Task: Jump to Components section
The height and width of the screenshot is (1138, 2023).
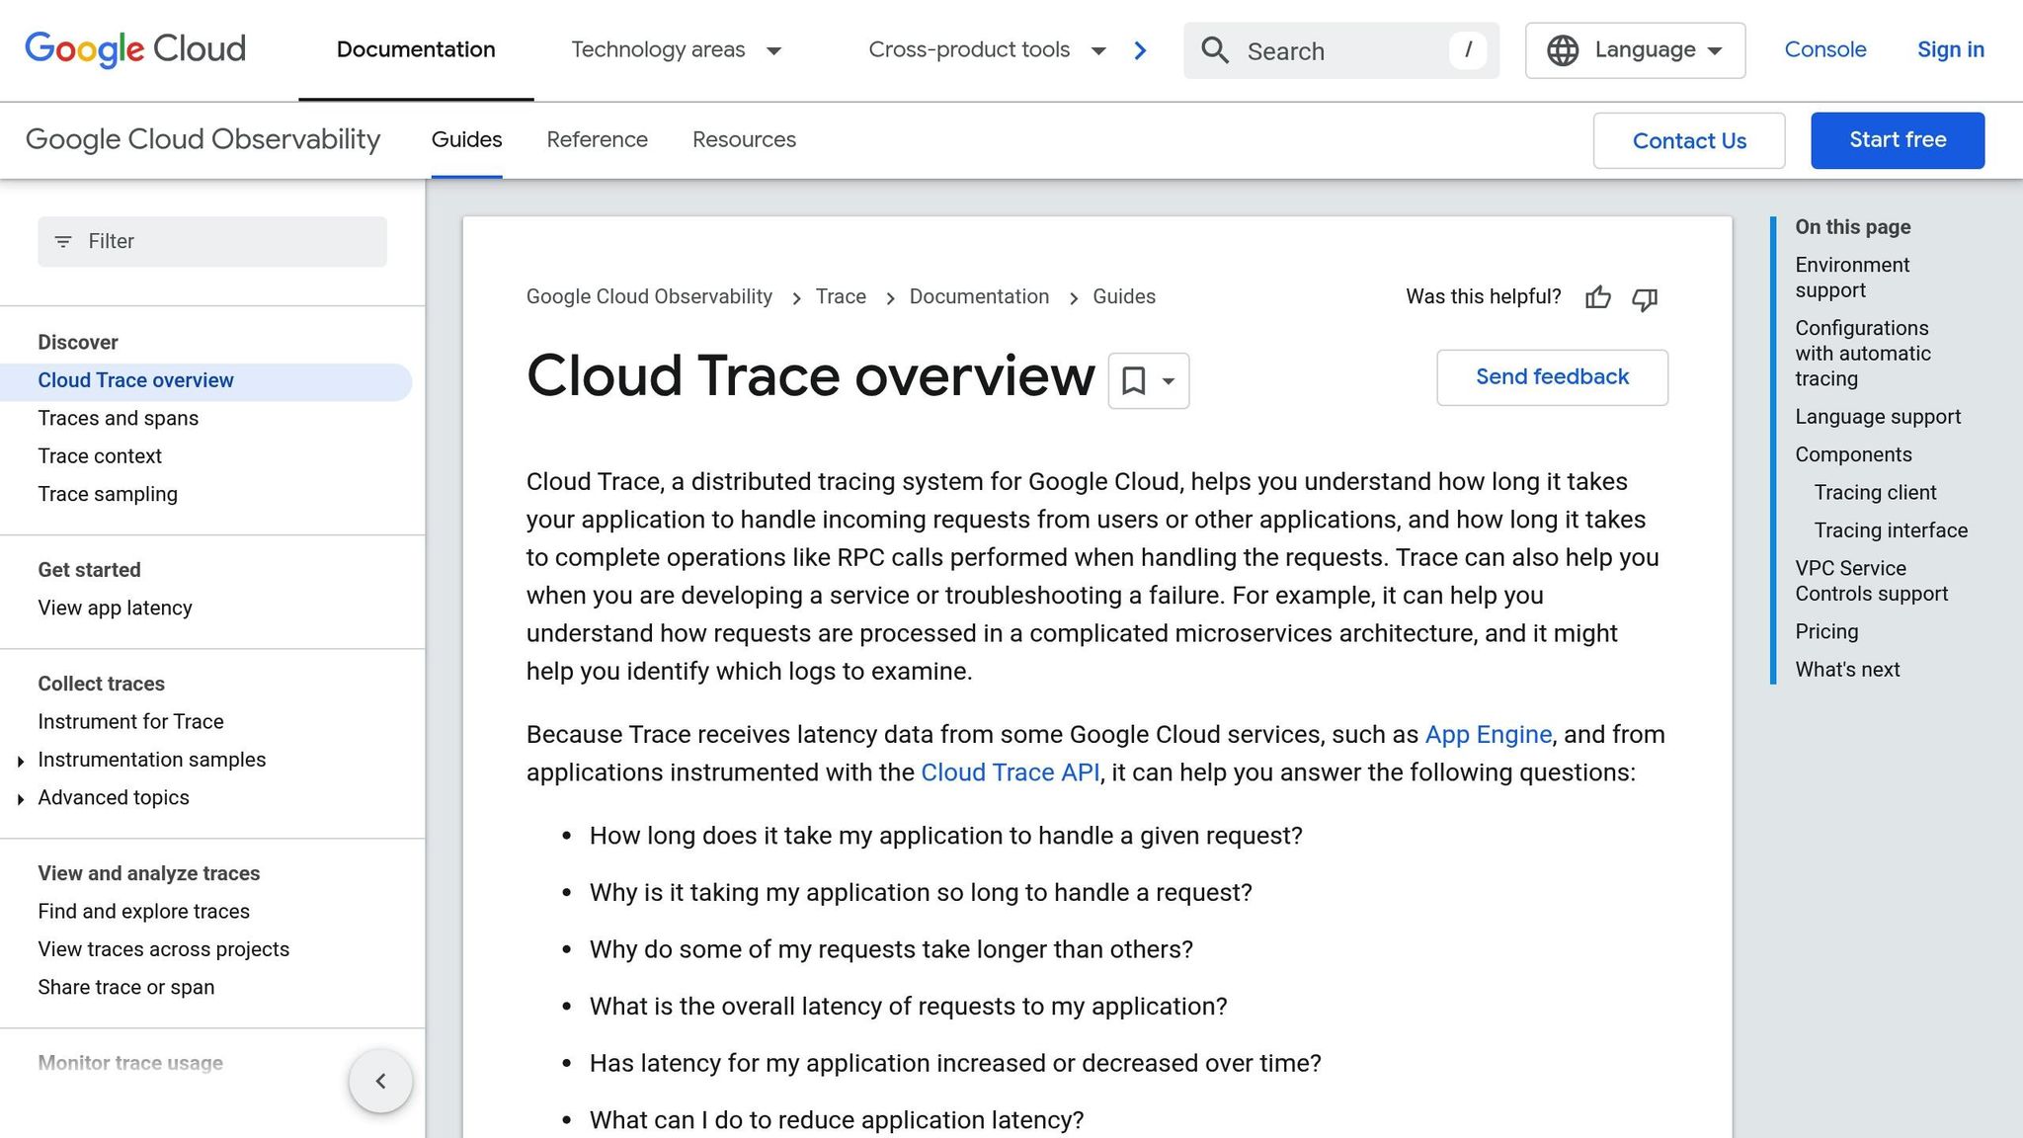Action: click(1853, 455)
